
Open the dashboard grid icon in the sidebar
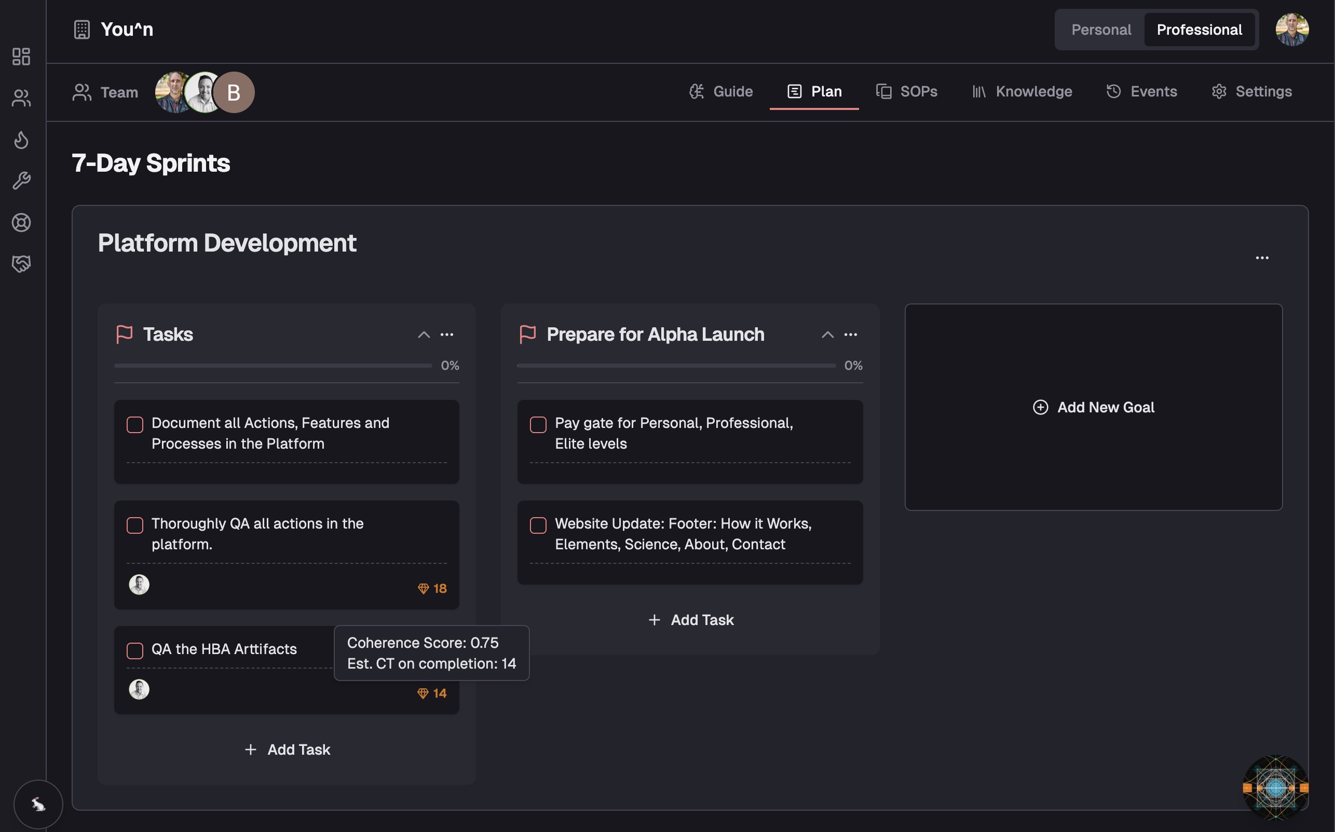click(21, 57)
